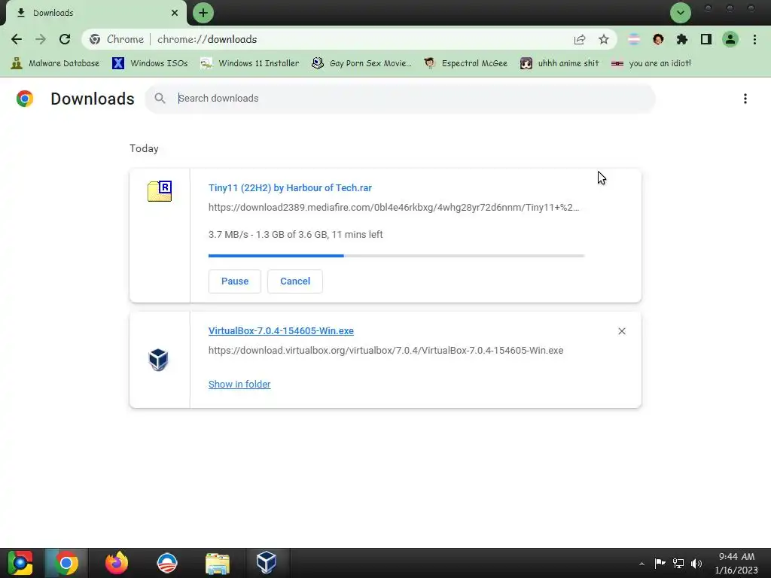Image resolution: width=771 pixels, height=578 pixels.
Task: Open a new tab with the plus button
Action: coord(203,13)
